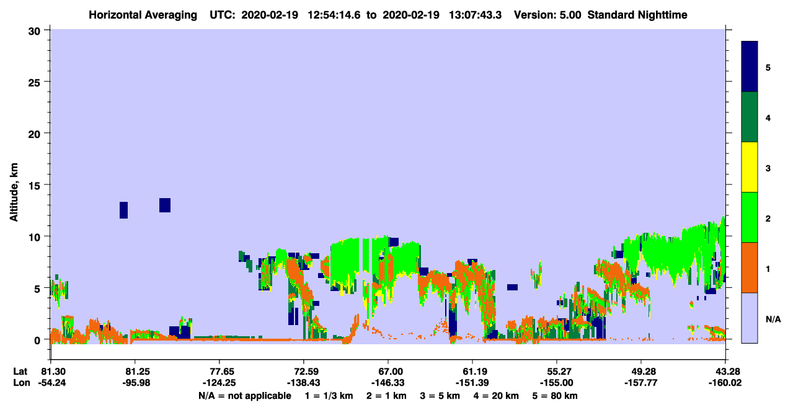This screenshot has height=413, width=806.
Task: Click the longitude value -151.39
Action: coord(472,383)
